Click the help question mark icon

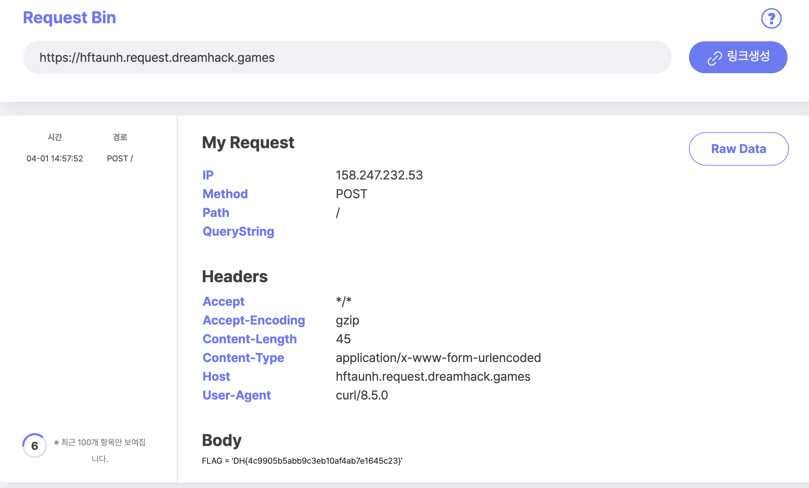click(x=771, y=18)
